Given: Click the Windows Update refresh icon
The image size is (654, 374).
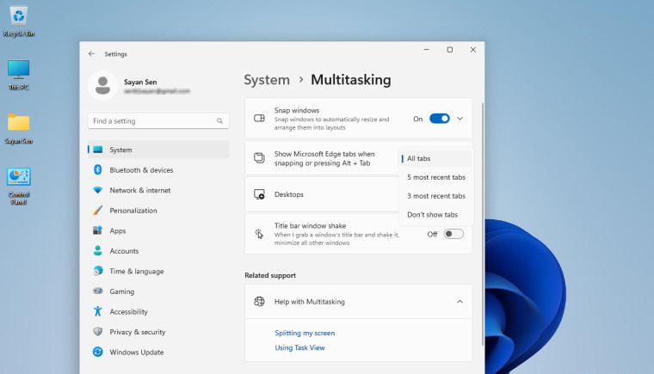Looking at the screenshot, I should tap(97, 352).
